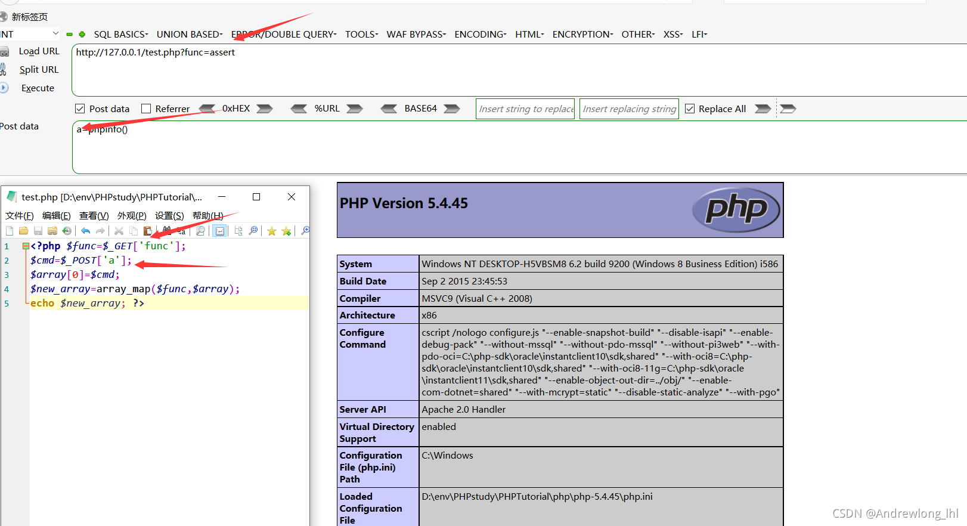This screenshot has height=526, width=967.
Task: Expand the ENCRYPTION menu
Action: (582, 35)
